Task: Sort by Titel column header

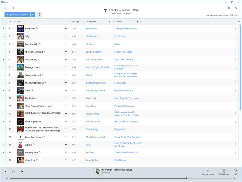Action: [18, 21]
